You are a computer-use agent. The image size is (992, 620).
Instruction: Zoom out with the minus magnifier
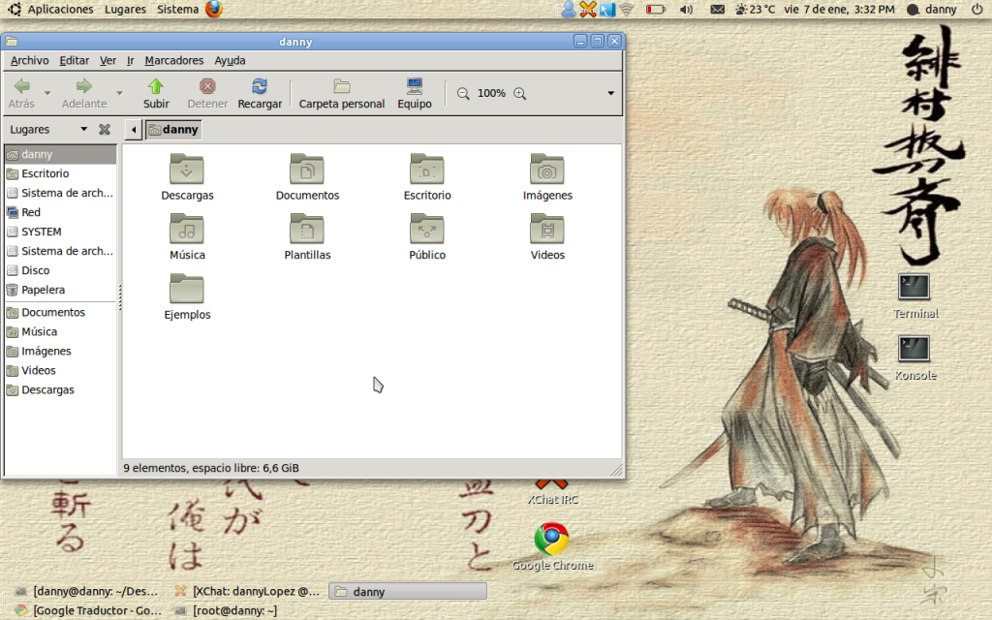[x=463, y=94]
